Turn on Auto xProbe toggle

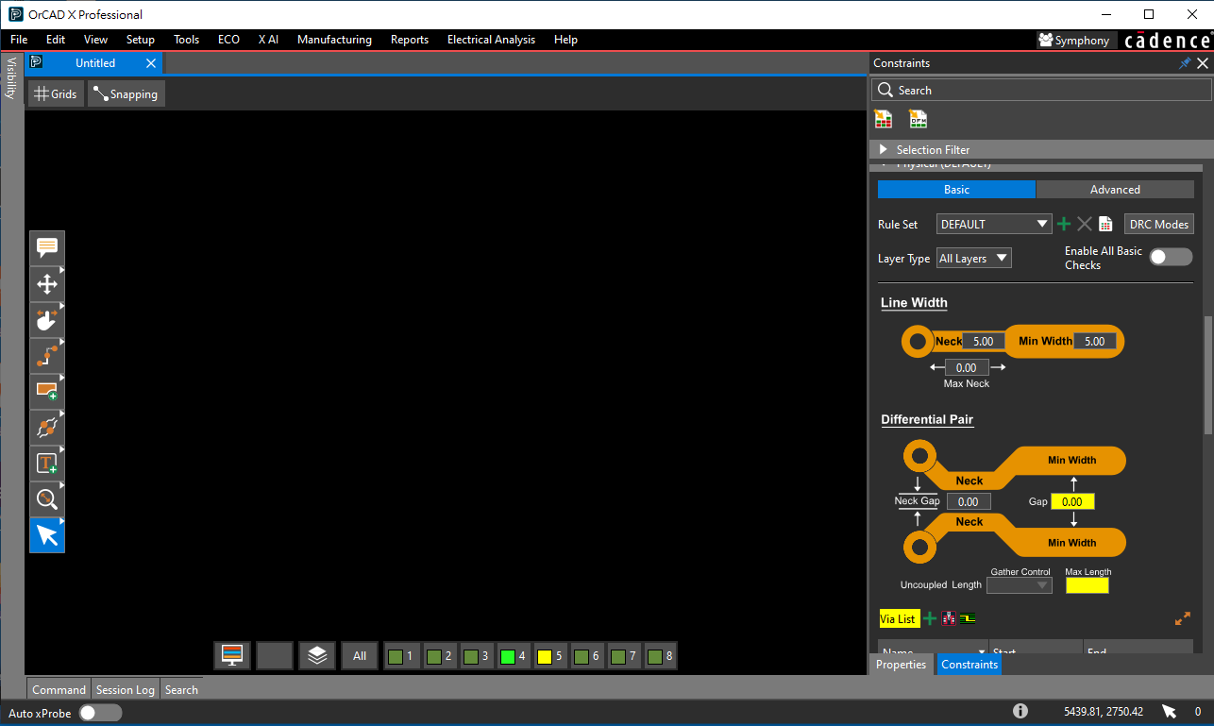pyautogui.click(x=100, y=713)
